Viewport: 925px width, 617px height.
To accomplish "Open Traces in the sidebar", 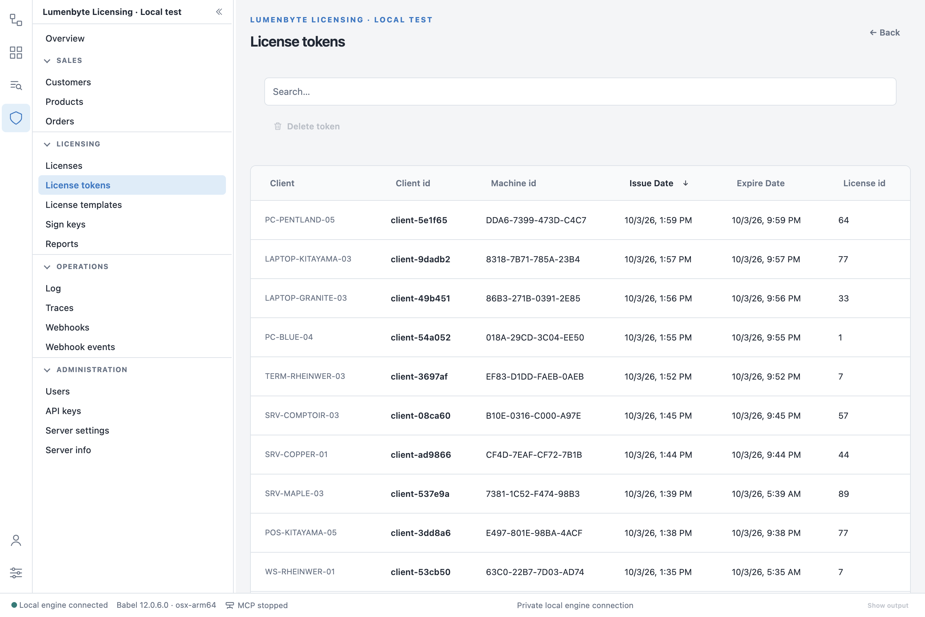I will tap(132, 308).
